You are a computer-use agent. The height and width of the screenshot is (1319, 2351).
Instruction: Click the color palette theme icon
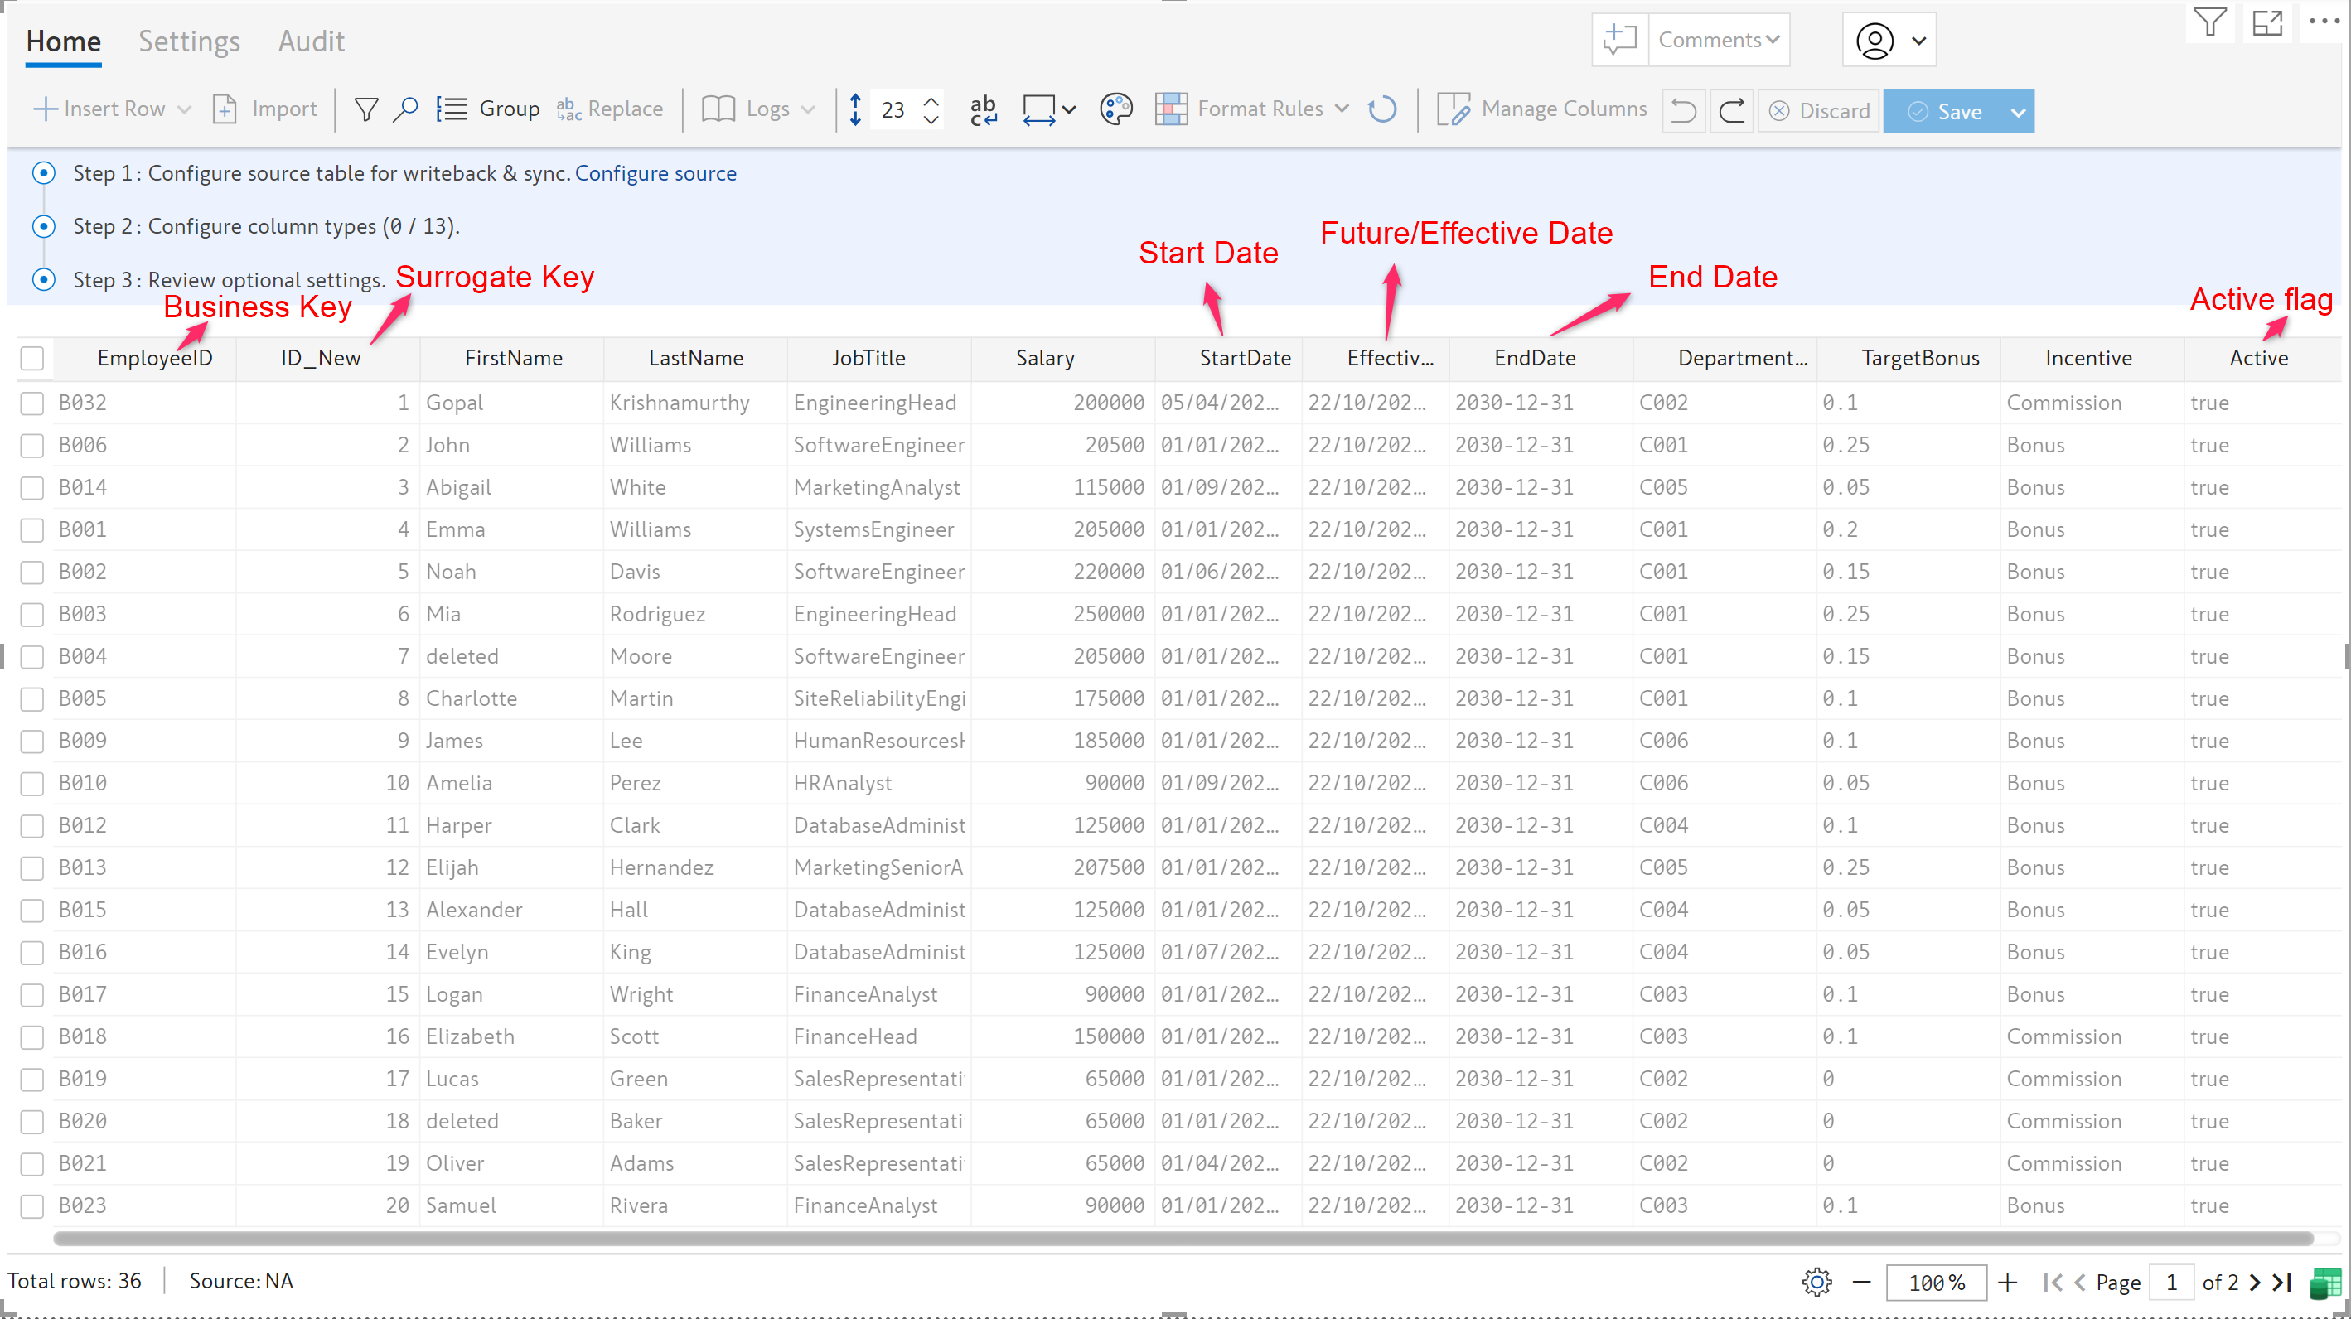click(1115, 109)
